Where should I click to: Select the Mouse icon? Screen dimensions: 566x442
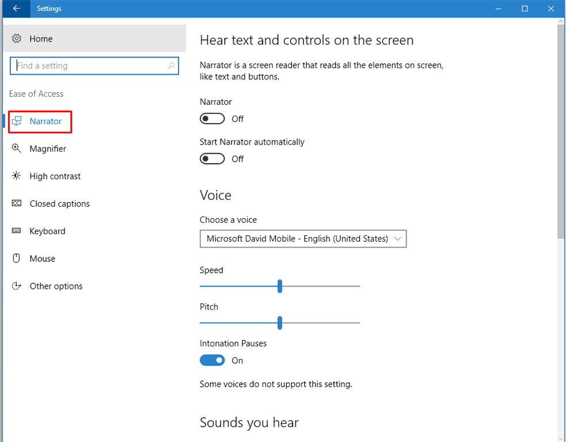[x=16, y=258]
